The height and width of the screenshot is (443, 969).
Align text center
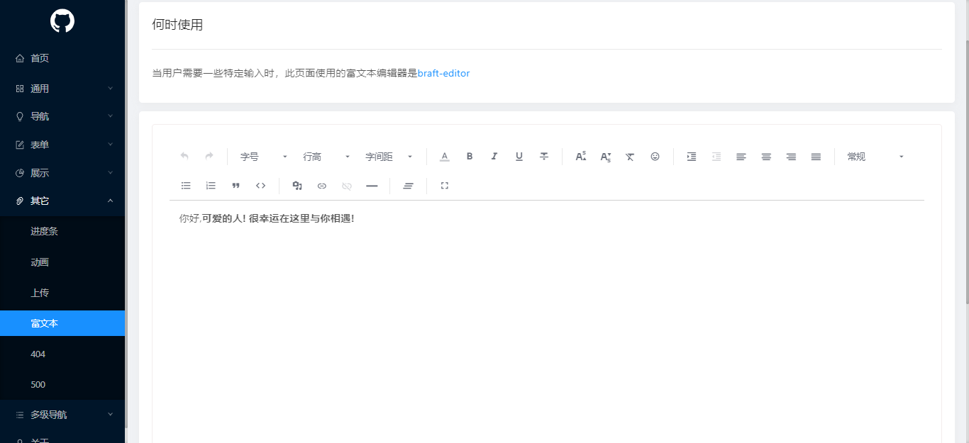click(x=766, y=157)
